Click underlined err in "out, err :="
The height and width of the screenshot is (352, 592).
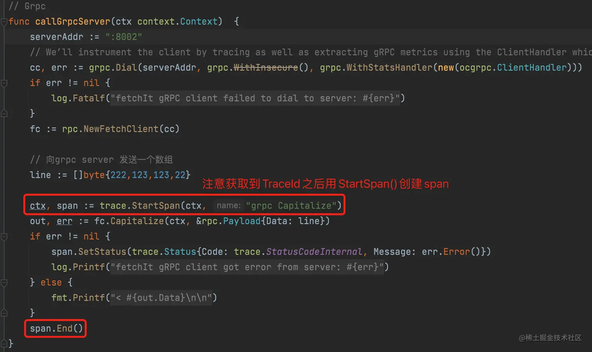click(65, 221)
